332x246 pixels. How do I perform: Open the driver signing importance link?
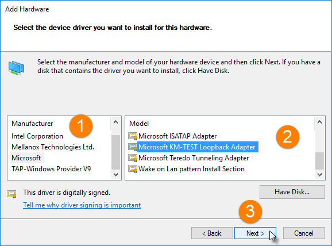click(x=82, y=205)
